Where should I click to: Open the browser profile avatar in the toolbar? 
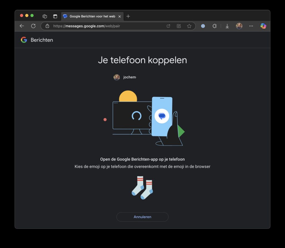click(x=239, y=26)
